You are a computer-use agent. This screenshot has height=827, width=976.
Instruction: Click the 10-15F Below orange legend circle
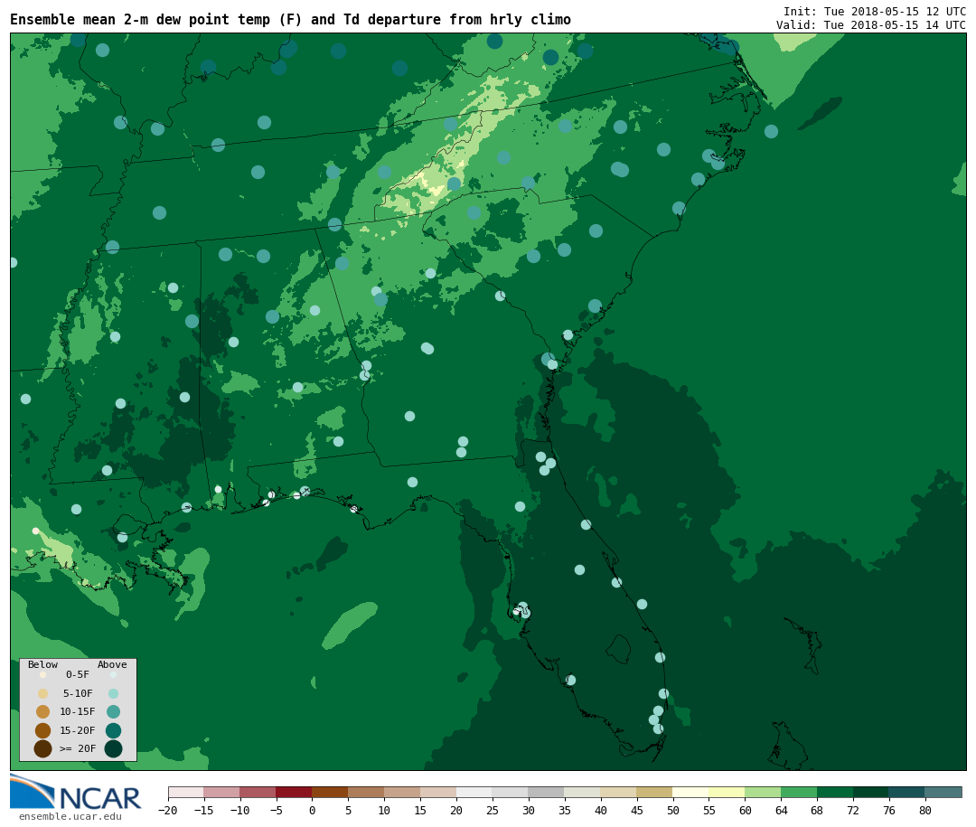coord(42,711)
